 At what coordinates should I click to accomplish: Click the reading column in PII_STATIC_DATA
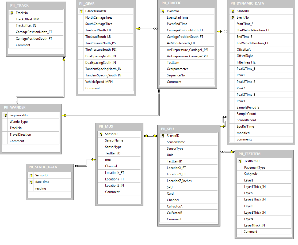(x=41, y=188)
